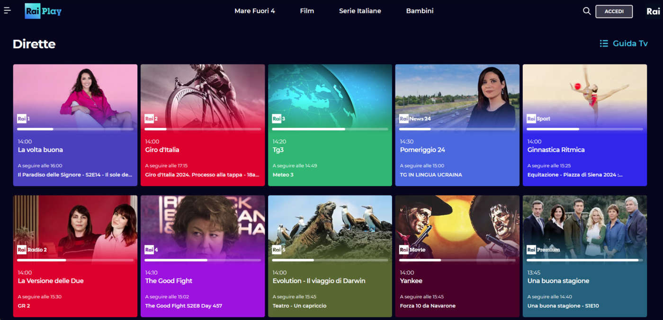Click the Rai 3 channel logo
Viewport: 663px width, 320px height.
278,119
